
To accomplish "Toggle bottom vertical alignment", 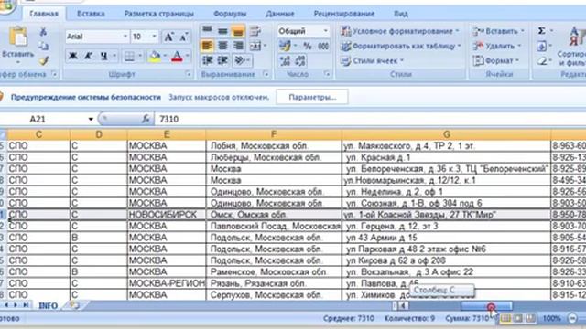I will pyautogui.click(x=238, y=31).
